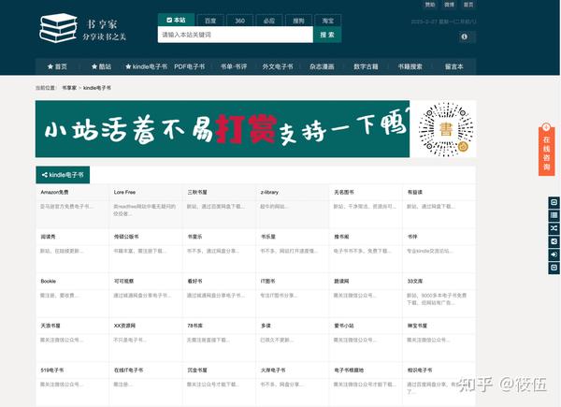Switch search source to 360
The image size is (561, 407).
tap(239, 21)
